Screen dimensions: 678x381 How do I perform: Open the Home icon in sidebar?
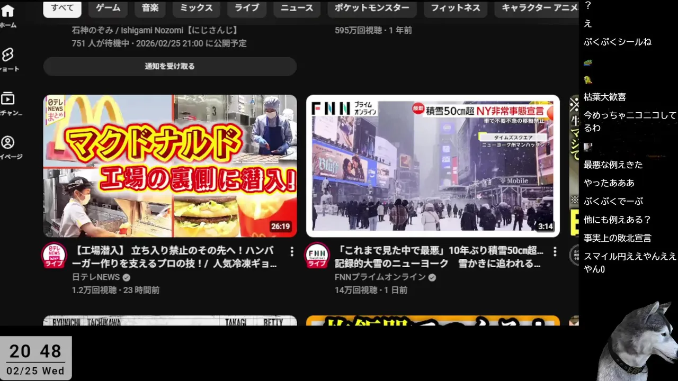[x=7, y=11]
